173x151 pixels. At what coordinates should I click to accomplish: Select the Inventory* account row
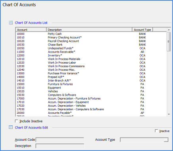[91, 55]
